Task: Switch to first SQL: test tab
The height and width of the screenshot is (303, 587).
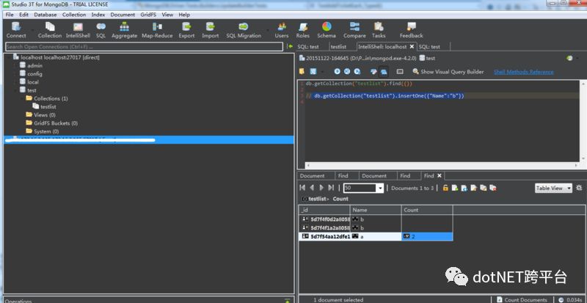Action: click(x=308, y=47)
